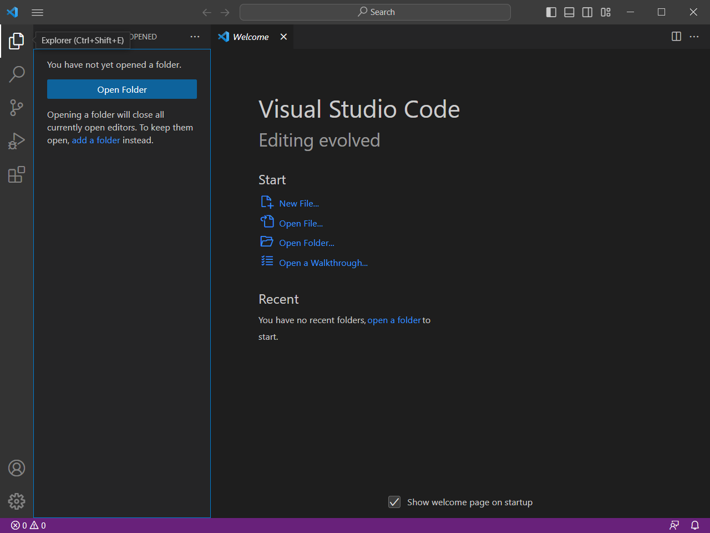Click New File... on Welcome page
Image resolution: width=710 pixels, height=533 pixels.
[299, 203]
